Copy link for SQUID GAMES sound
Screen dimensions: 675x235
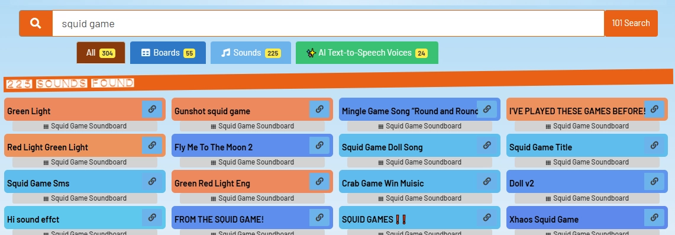coord(487,218)
